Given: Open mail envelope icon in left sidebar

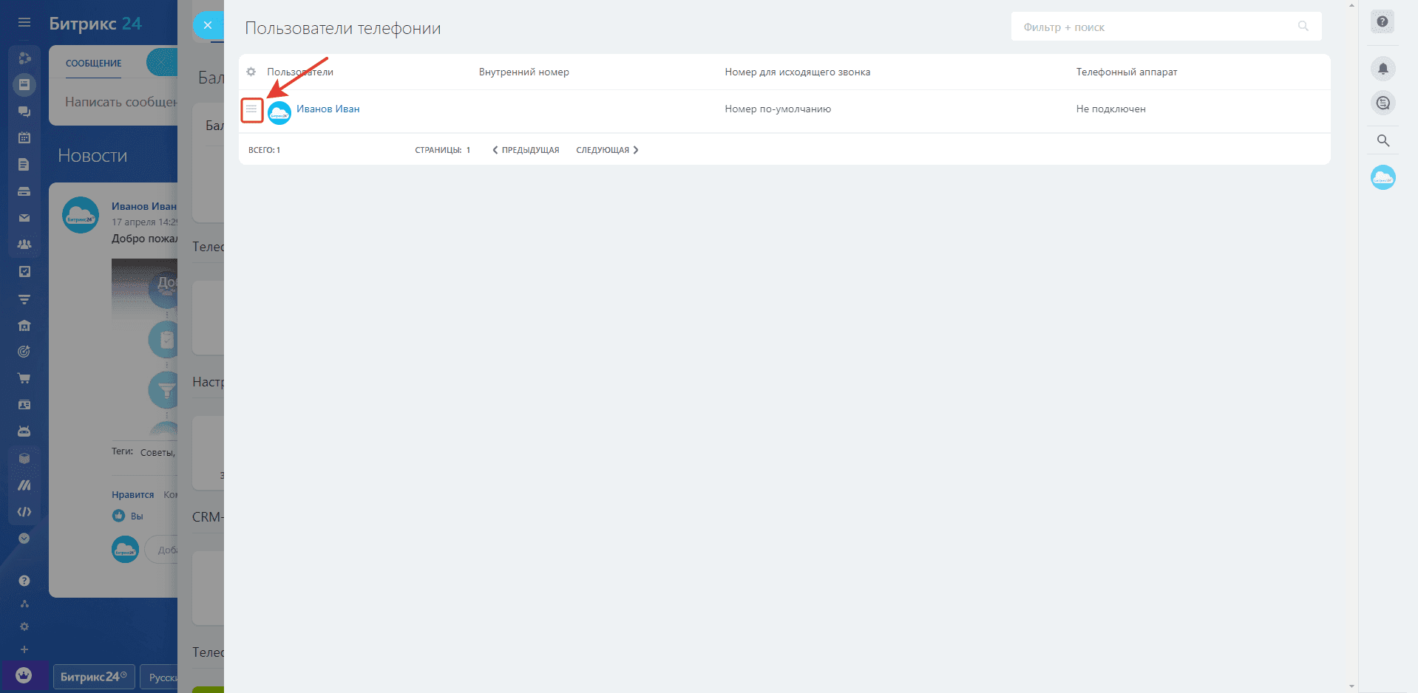Looking at the screenshot, I should click(24, 218).
